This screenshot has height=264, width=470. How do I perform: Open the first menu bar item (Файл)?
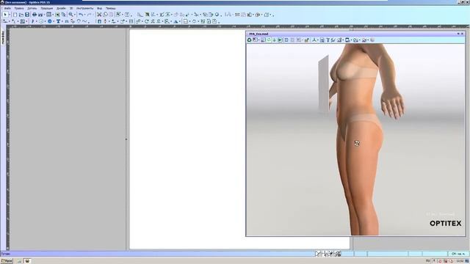click(7, 8)
